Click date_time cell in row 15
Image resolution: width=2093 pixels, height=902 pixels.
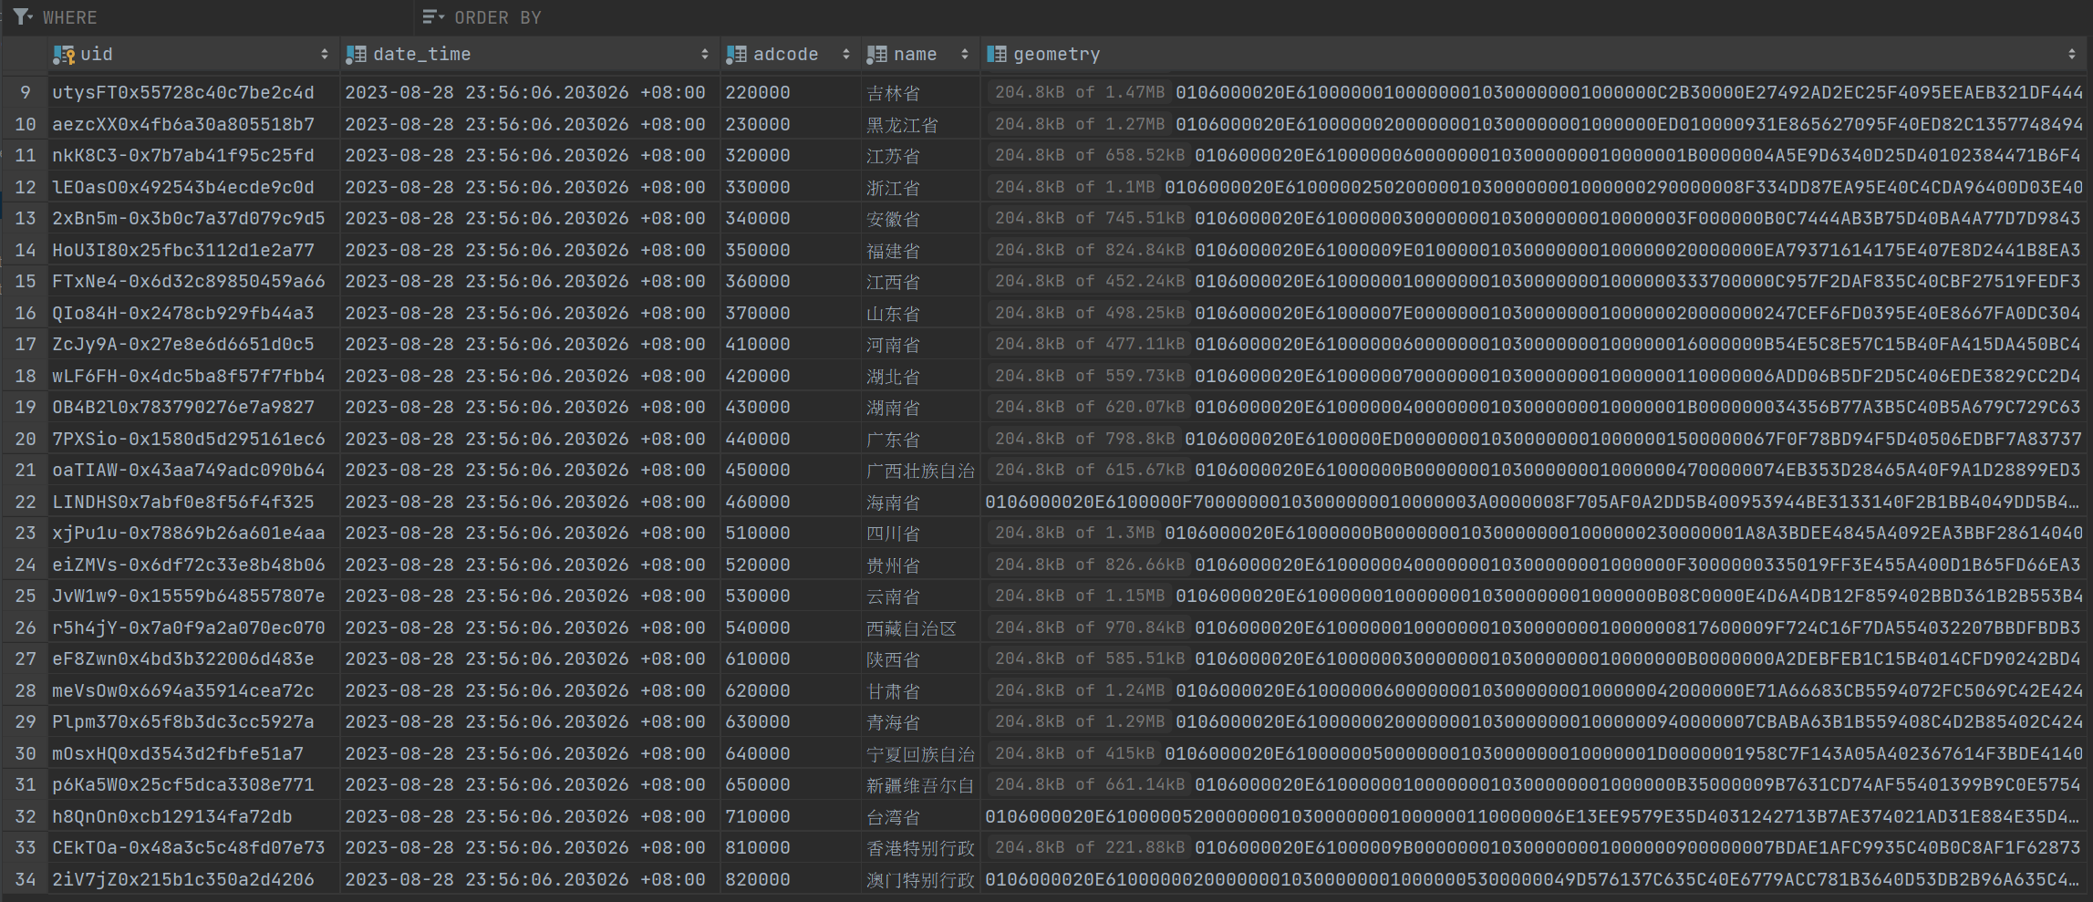point(530,282)
